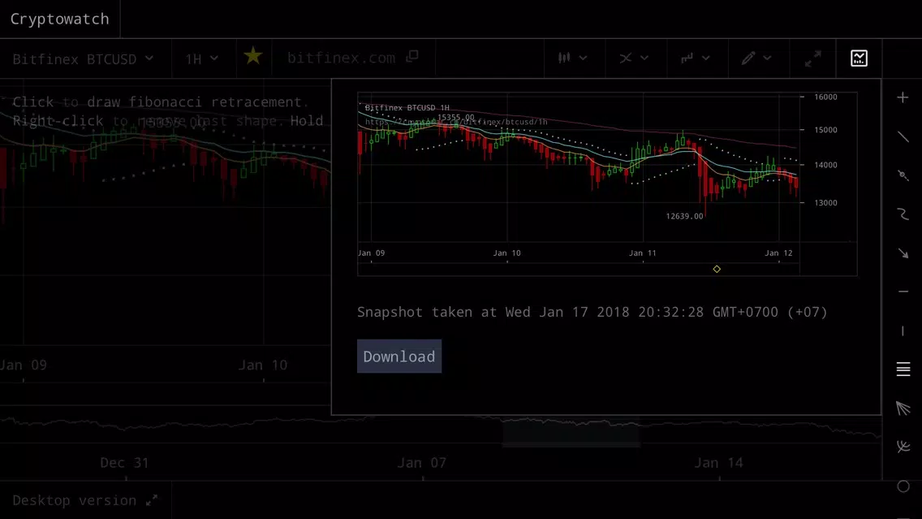Click the 'Jan 07' date on the navigator
Image resolution: width=922 pixels, height=519 pixels.
[421, 463]
